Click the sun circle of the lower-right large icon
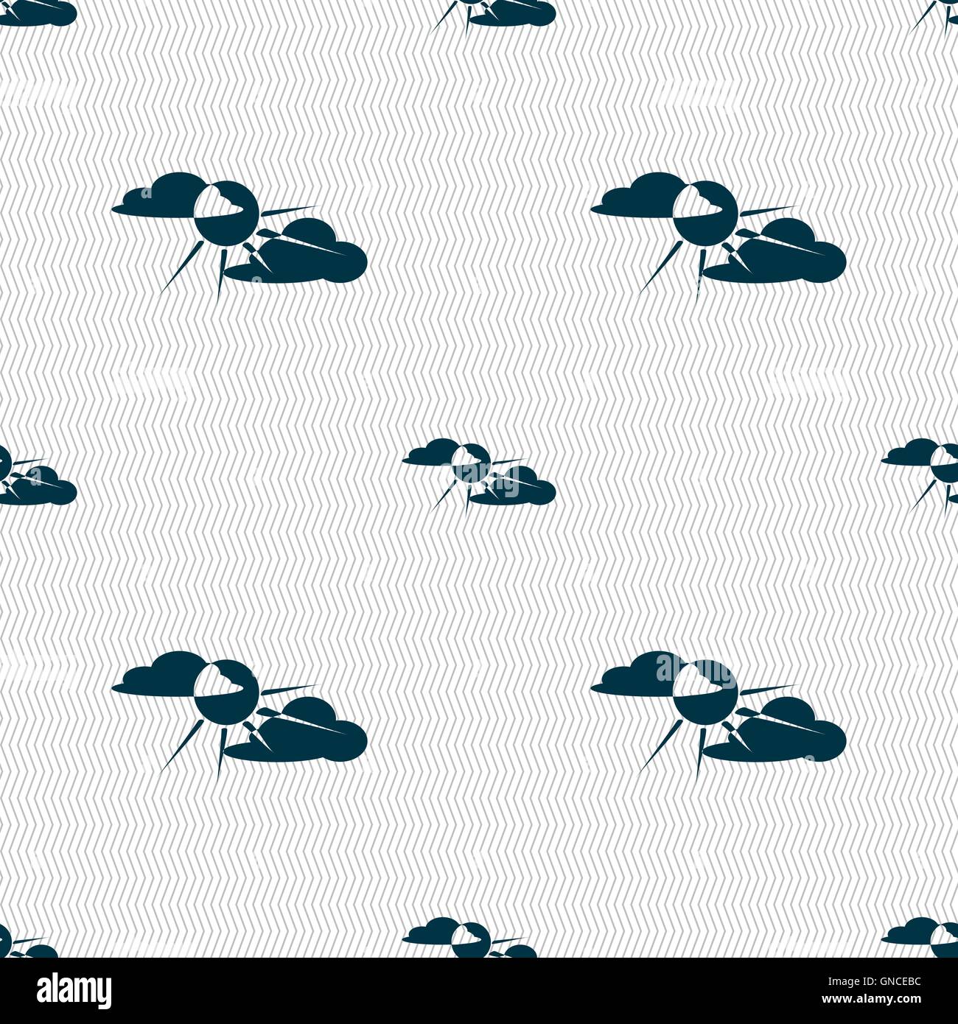Viewport: 958px width, 1024px height. tap(704, 694)
